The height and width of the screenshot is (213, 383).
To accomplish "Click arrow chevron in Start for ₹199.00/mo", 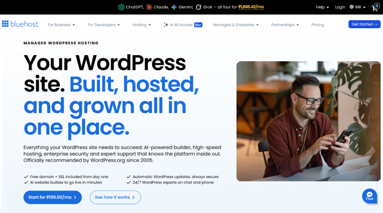I will [75, 197].
